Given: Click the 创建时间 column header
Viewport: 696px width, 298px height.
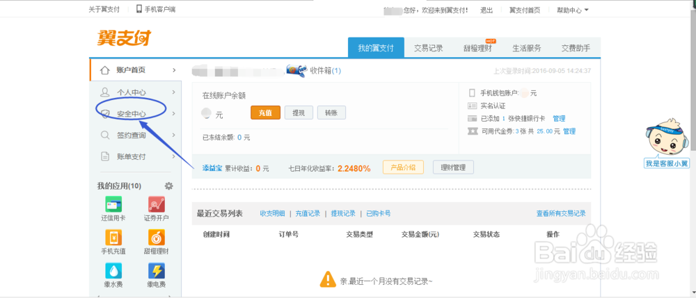Looking at the screenshot, I should (x=216, y=234).
